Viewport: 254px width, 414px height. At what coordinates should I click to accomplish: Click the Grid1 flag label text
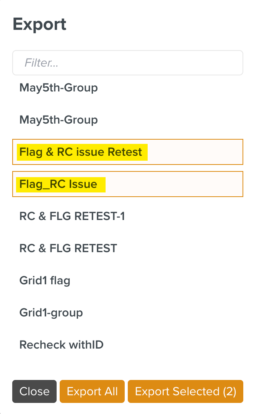pyautogui.click(x=45, y=280)
